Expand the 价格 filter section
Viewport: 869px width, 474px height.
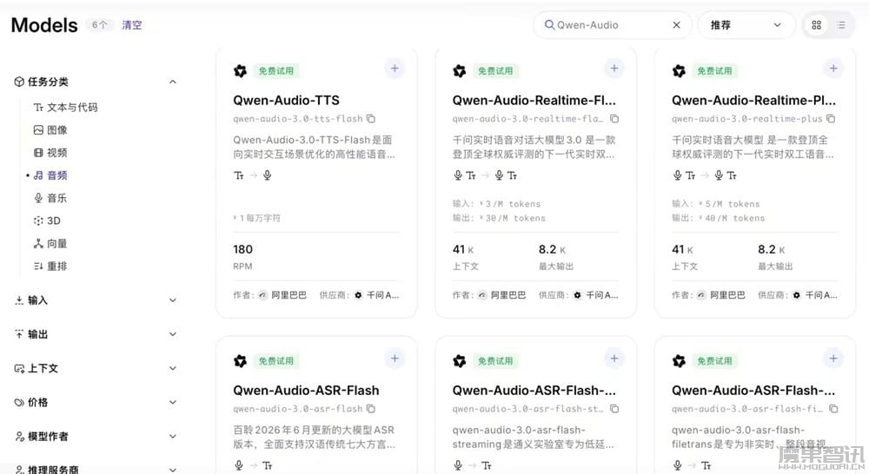173,402
